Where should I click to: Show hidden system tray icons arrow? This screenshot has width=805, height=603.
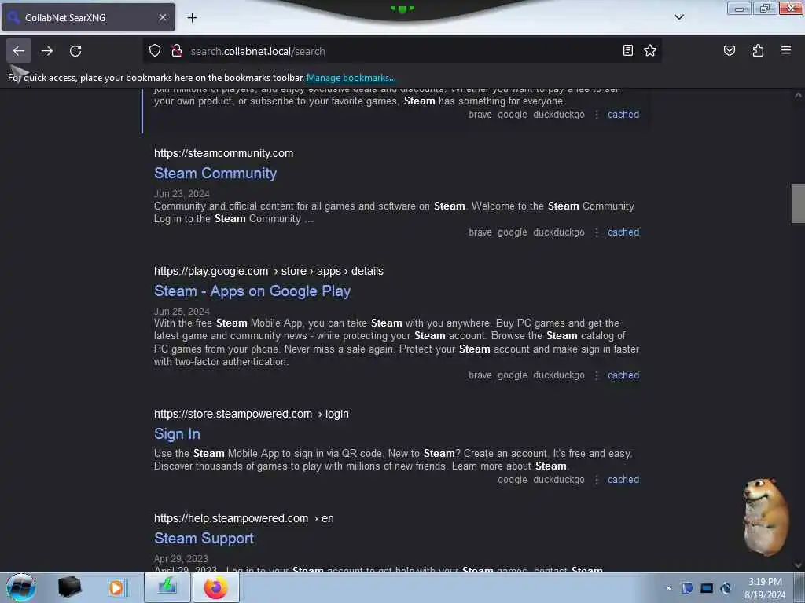tap(668, 589)
